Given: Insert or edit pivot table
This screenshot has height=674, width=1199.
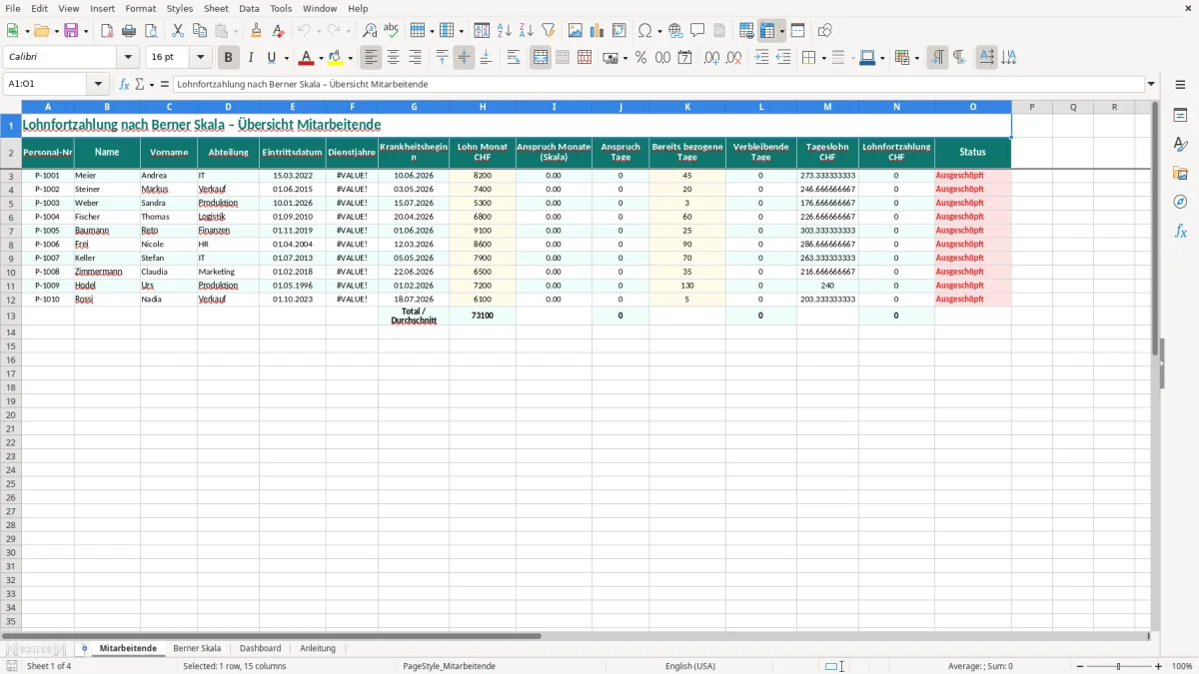Looking at the screenshot, I should [x=619, y=31].
